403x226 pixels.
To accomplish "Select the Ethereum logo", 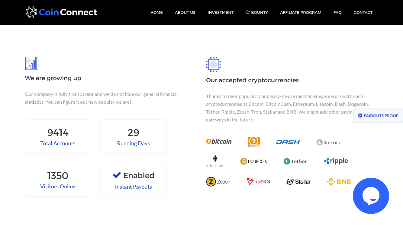I will [215, 161].
